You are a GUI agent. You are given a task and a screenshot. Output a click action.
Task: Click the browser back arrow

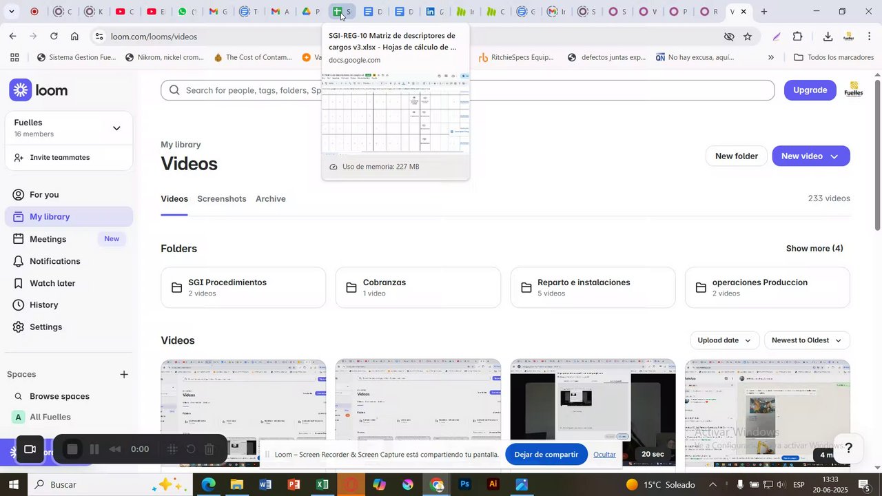[13, 37]
